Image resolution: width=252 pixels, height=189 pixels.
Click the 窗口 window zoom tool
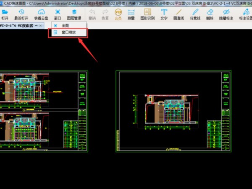point(58,14)
